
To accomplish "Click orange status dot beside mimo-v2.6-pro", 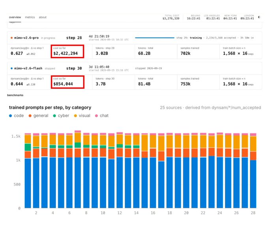I will 11,38.
